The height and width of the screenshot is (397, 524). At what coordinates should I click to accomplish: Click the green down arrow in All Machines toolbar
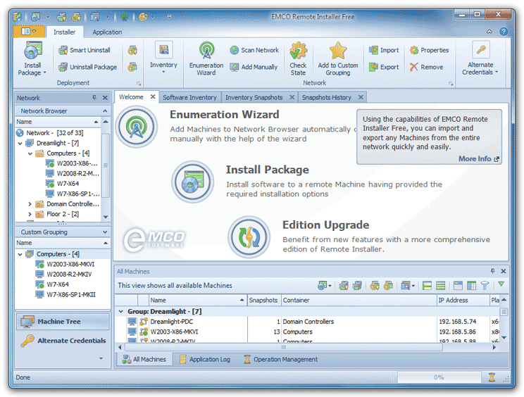coord(501,284)
